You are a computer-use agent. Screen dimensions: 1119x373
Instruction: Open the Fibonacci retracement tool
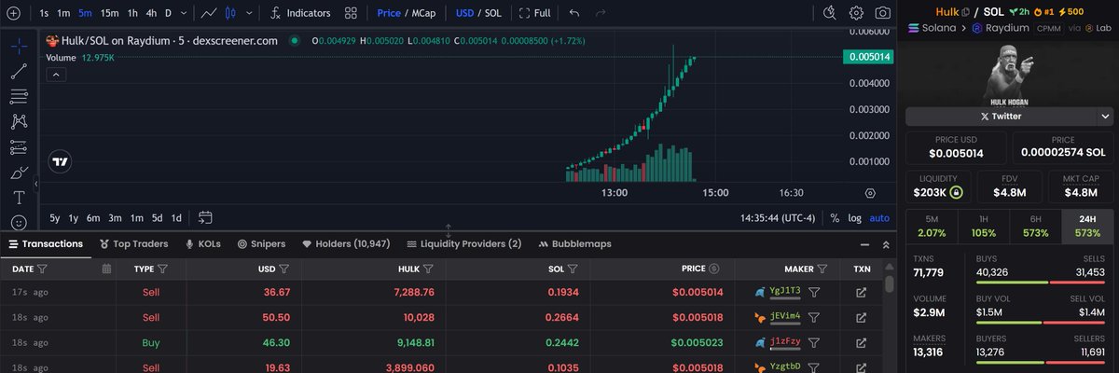tap(18, 96)
